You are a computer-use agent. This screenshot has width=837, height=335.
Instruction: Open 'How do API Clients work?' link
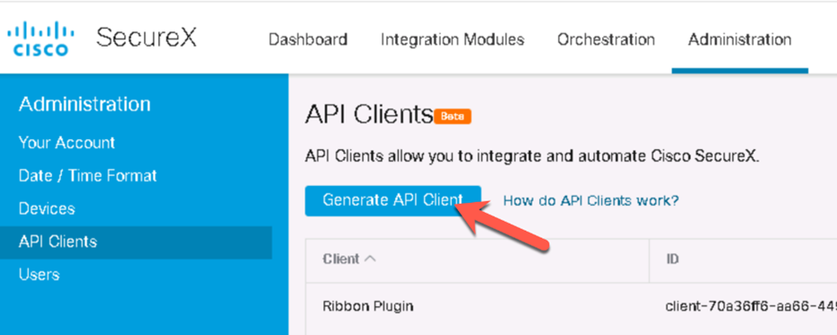pos(591,201)
